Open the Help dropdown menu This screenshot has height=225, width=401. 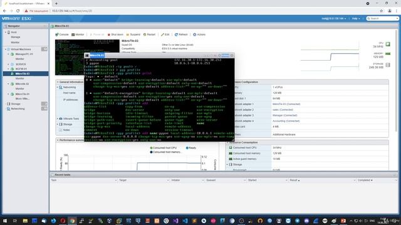point(356,19)
